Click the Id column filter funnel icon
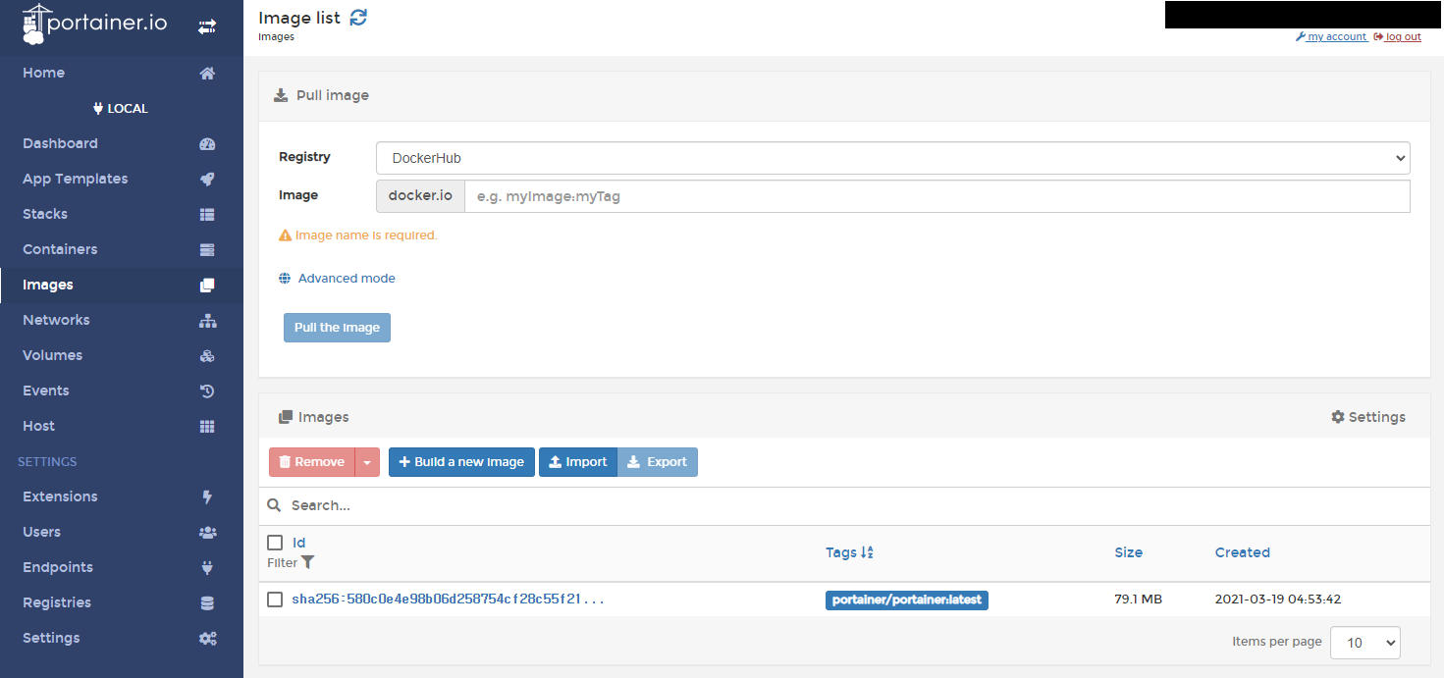 coord(308,562)
